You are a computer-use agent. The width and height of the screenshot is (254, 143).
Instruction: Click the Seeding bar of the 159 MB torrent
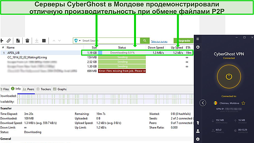122,57
